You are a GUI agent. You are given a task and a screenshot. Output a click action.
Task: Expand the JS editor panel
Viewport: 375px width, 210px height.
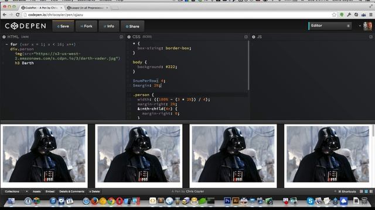coord(371,37)
